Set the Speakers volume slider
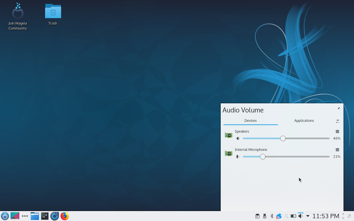 283,138
